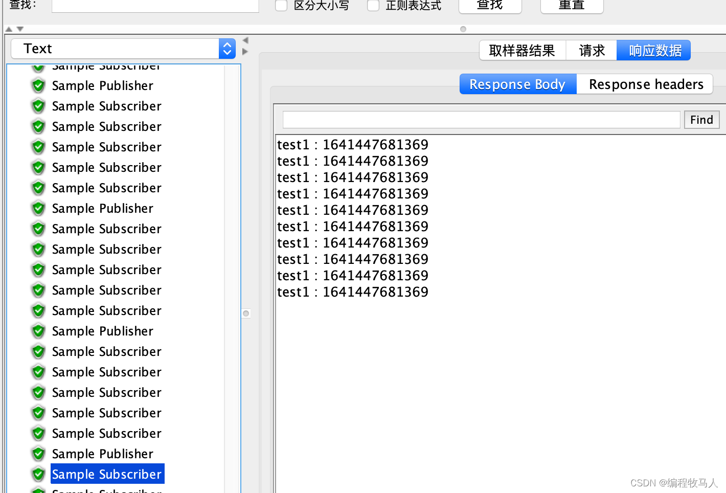This screenshot has width=726, height=493.
Task: Click the 查找 search text field at top
Action: (155, 5)
